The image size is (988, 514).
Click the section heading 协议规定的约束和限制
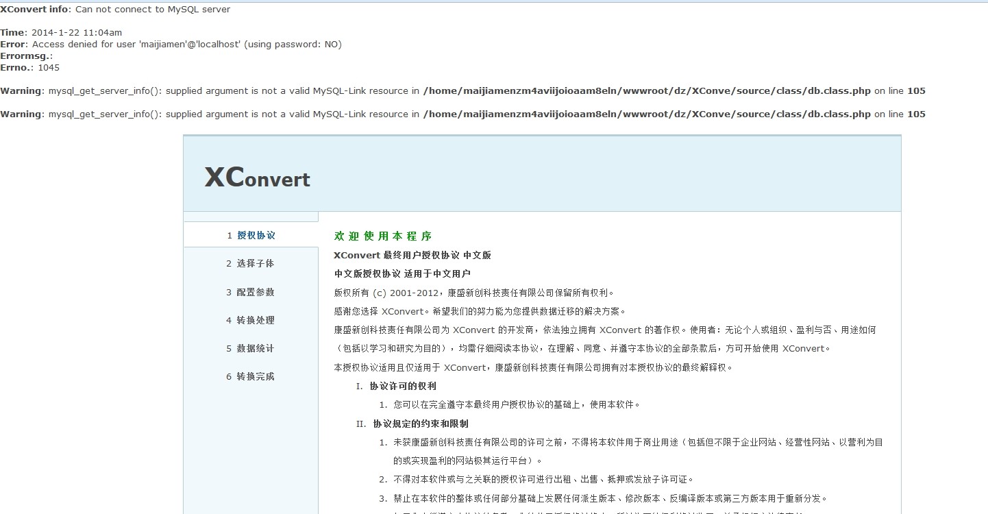point(421,424)
